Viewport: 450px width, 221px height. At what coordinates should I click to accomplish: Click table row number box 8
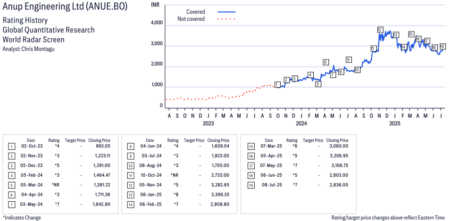(130, 147)
